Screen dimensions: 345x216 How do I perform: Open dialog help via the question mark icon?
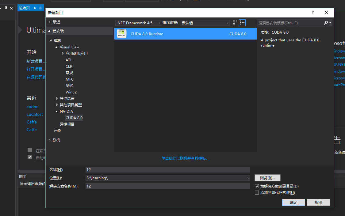coord(312,13)
